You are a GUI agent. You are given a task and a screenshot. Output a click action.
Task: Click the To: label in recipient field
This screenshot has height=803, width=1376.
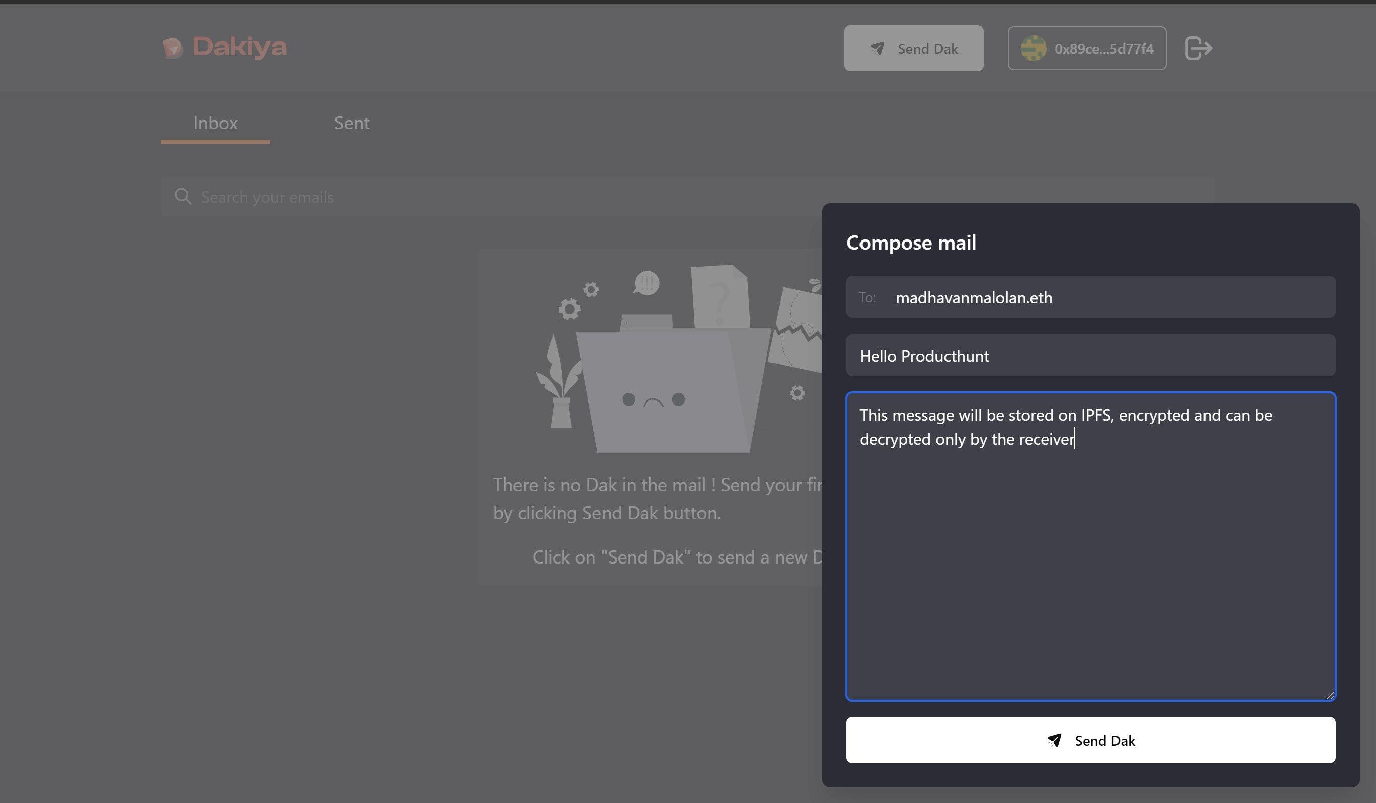click(867, 298)
